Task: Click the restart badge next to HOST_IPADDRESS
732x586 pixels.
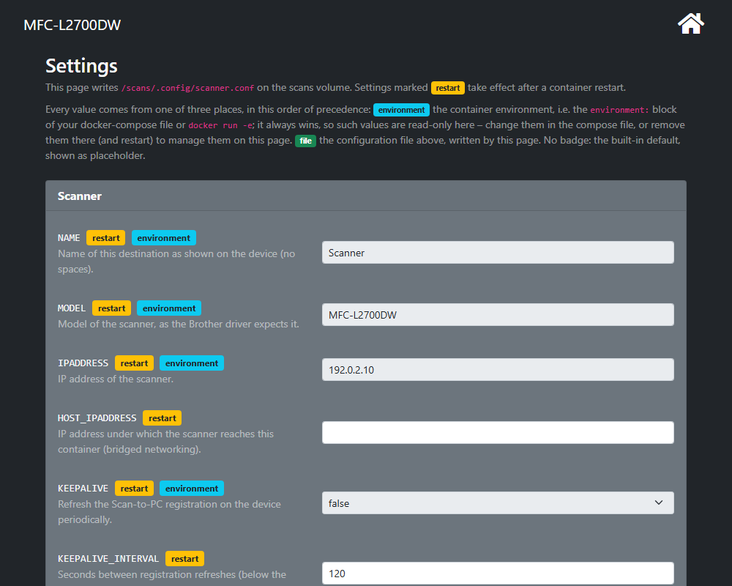Action: 162,418
